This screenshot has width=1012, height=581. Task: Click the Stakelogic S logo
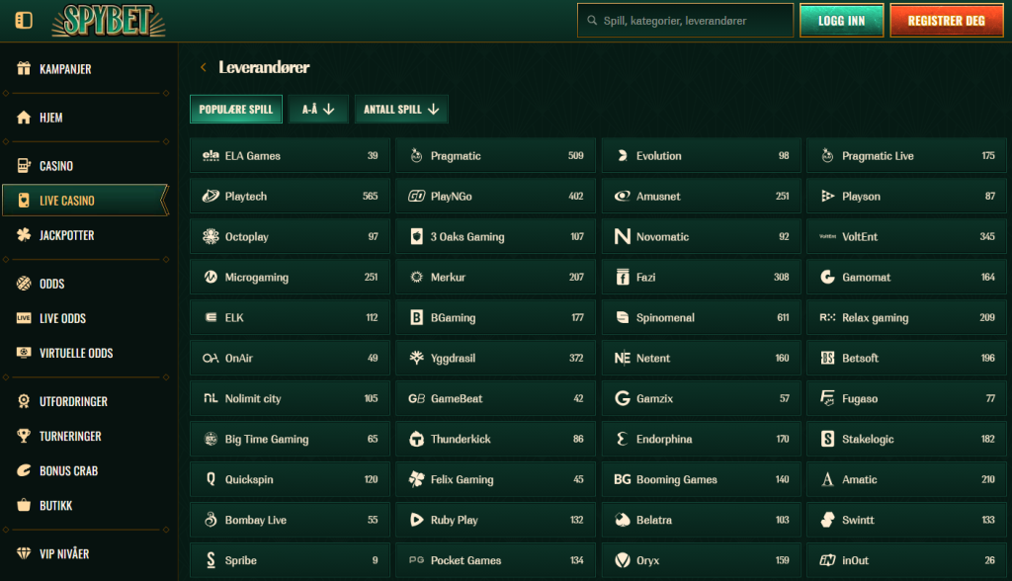pos(827,439)
